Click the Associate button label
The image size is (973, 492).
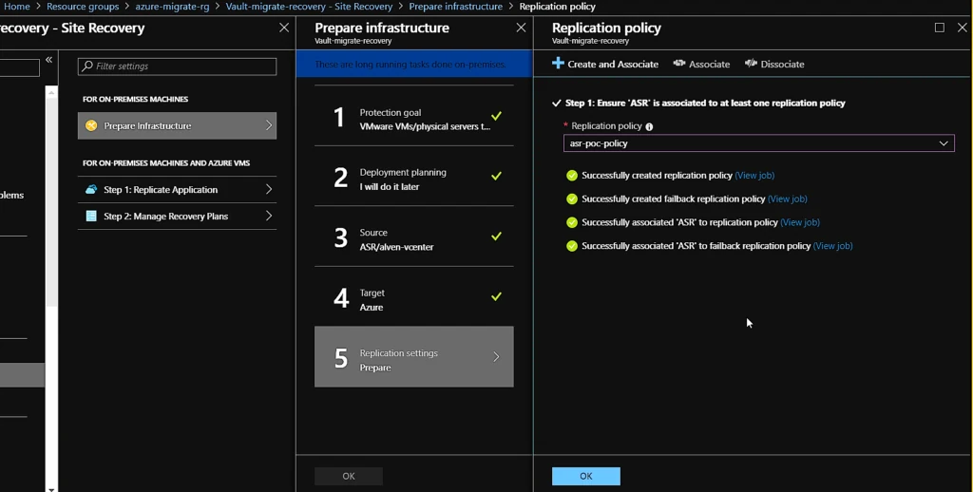pos(709,64)
